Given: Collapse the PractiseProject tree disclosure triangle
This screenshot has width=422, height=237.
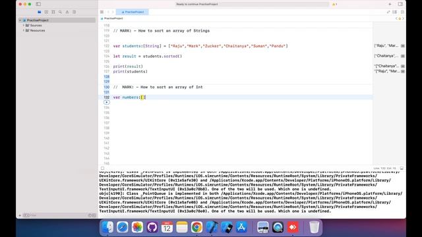Looking at the screenshot, I should (20, 20).
